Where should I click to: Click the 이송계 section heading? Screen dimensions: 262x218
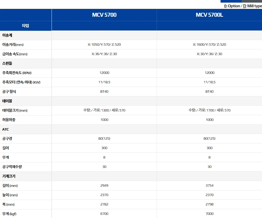click(x=7, y=35)
